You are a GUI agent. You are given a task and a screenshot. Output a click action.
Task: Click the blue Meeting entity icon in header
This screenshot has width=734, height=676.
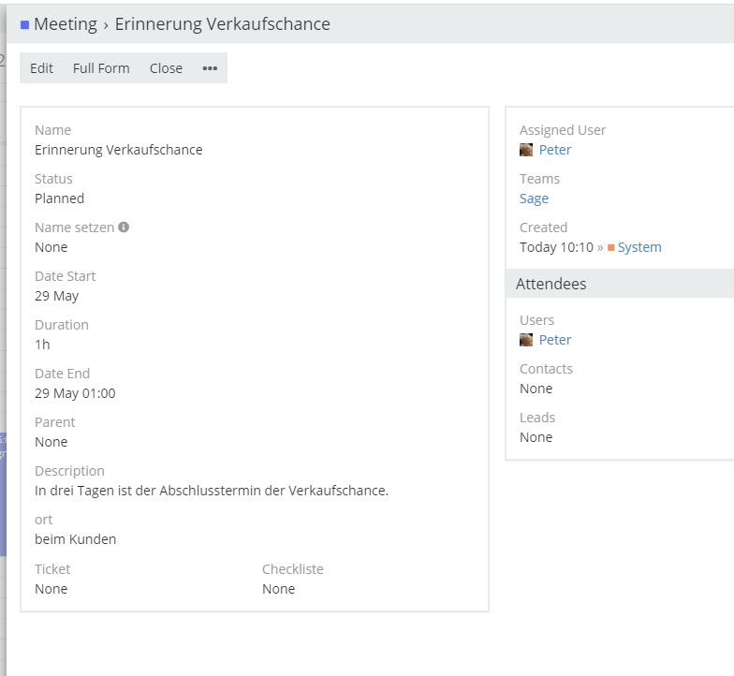(24, 25)
